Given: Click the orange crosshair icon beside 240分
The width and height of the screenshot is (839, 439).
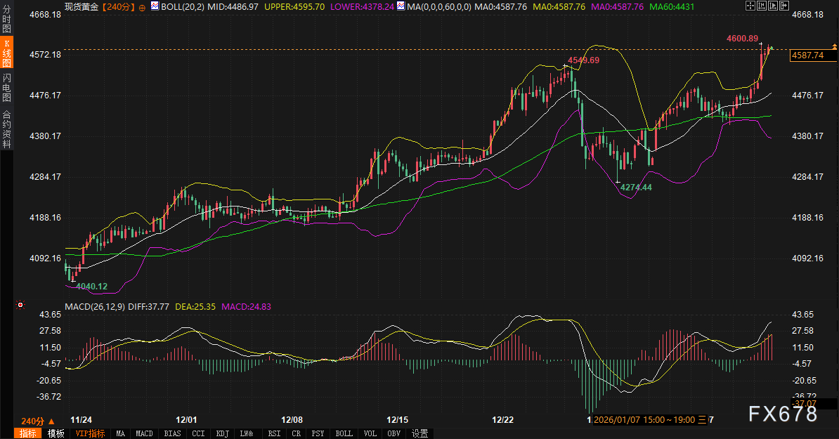Looking at the screenshot, I should (143, 7).
